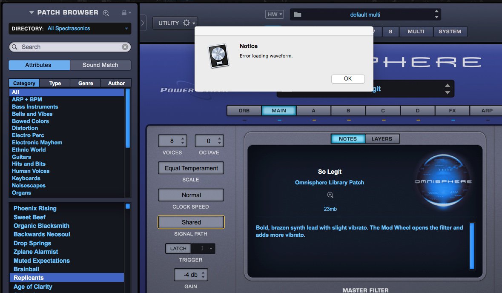Image resolution: width=502 pixels, height=293 pixels.
Task: Select the Bells and Vibes category
Action: point(32,114)
